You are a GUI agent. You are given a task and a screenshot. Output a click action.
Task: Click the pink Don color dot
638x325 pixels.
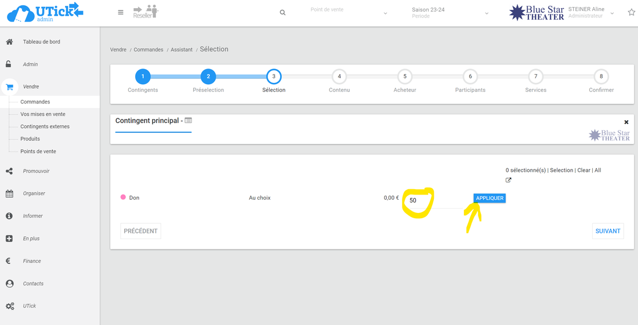(123, 197)
